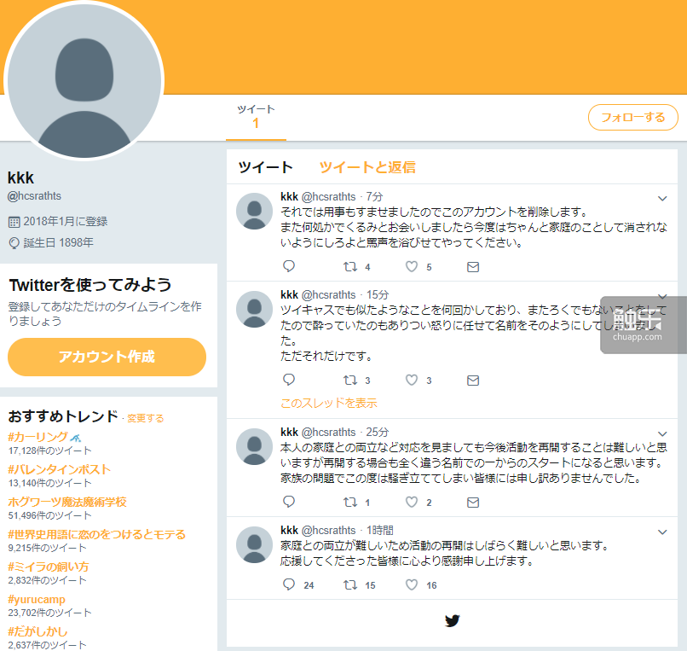Image resolution: width=687 pixels, height=651 pixels.
Task: Click the kkk profile name in sidebar
Action: point(20,177)
